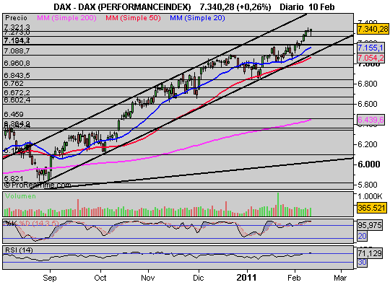Click the Feb marker on time axis
The image size is (390, 303).
294,278
